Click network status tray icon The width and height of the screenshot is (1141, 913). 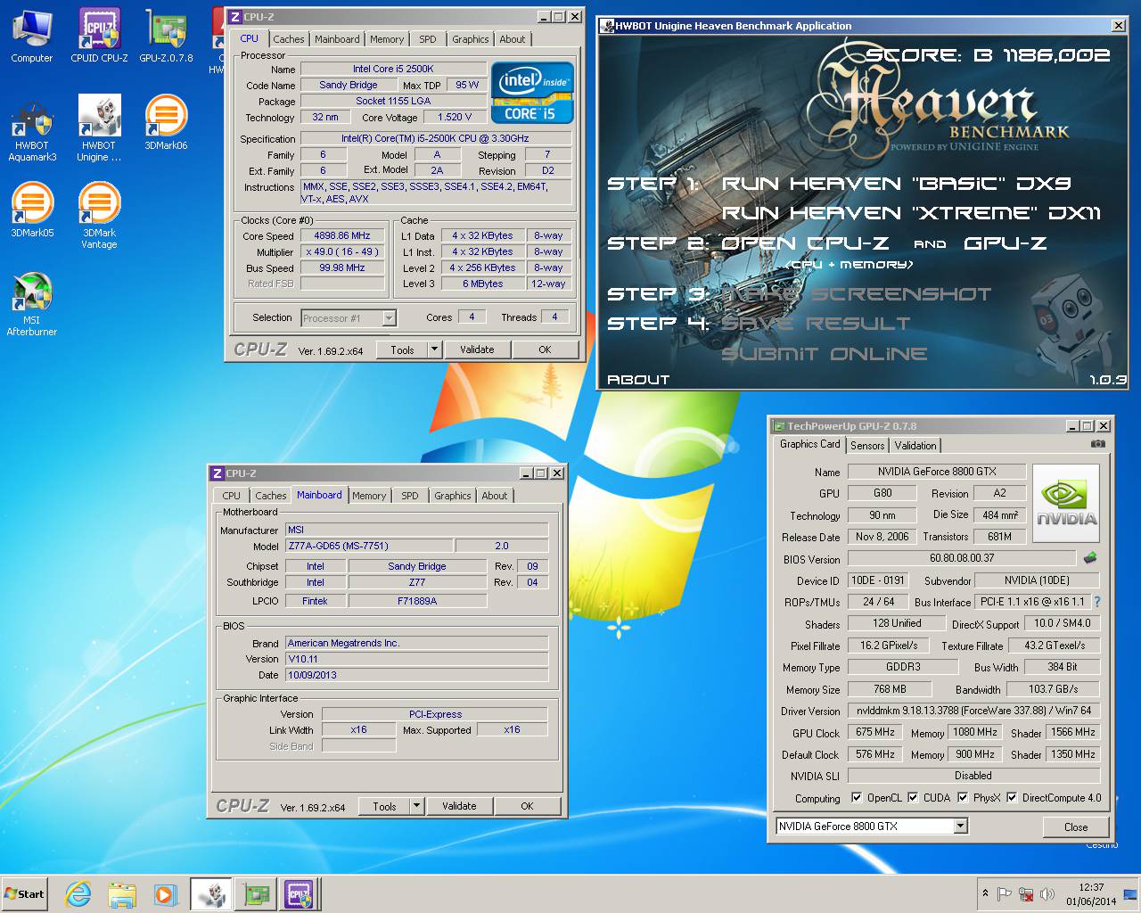pos(1027,894)
